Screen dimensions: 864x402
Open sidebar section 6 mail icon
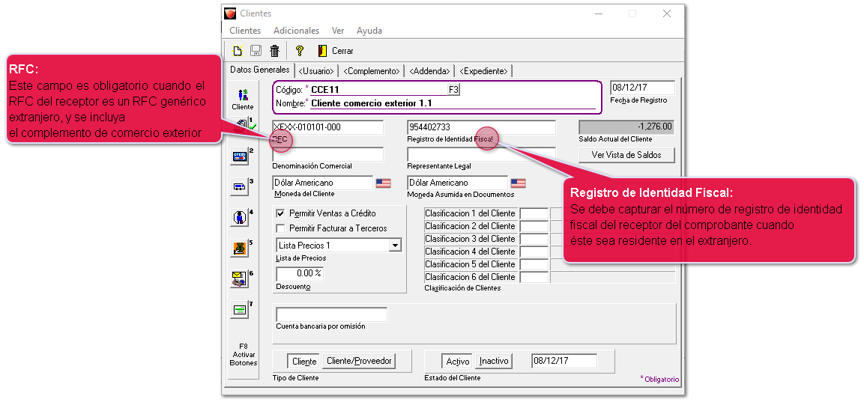point(240,278)
